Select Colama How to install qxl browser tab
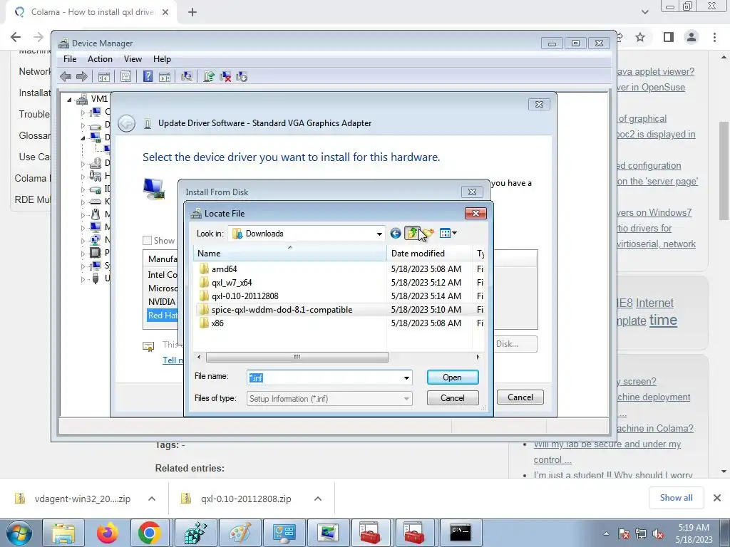 [x=91, y=12]
